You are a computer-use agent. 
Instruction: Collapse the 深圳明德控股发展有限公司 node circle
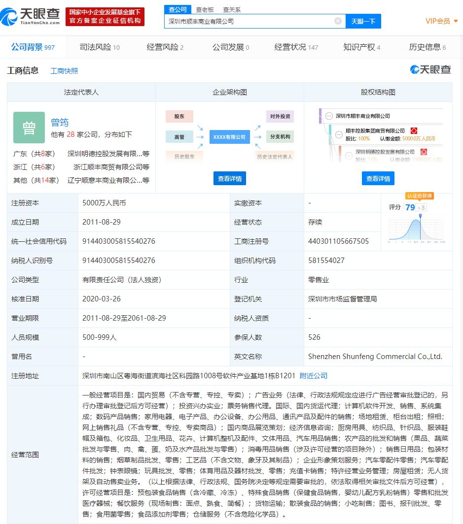tap(349, 156)
